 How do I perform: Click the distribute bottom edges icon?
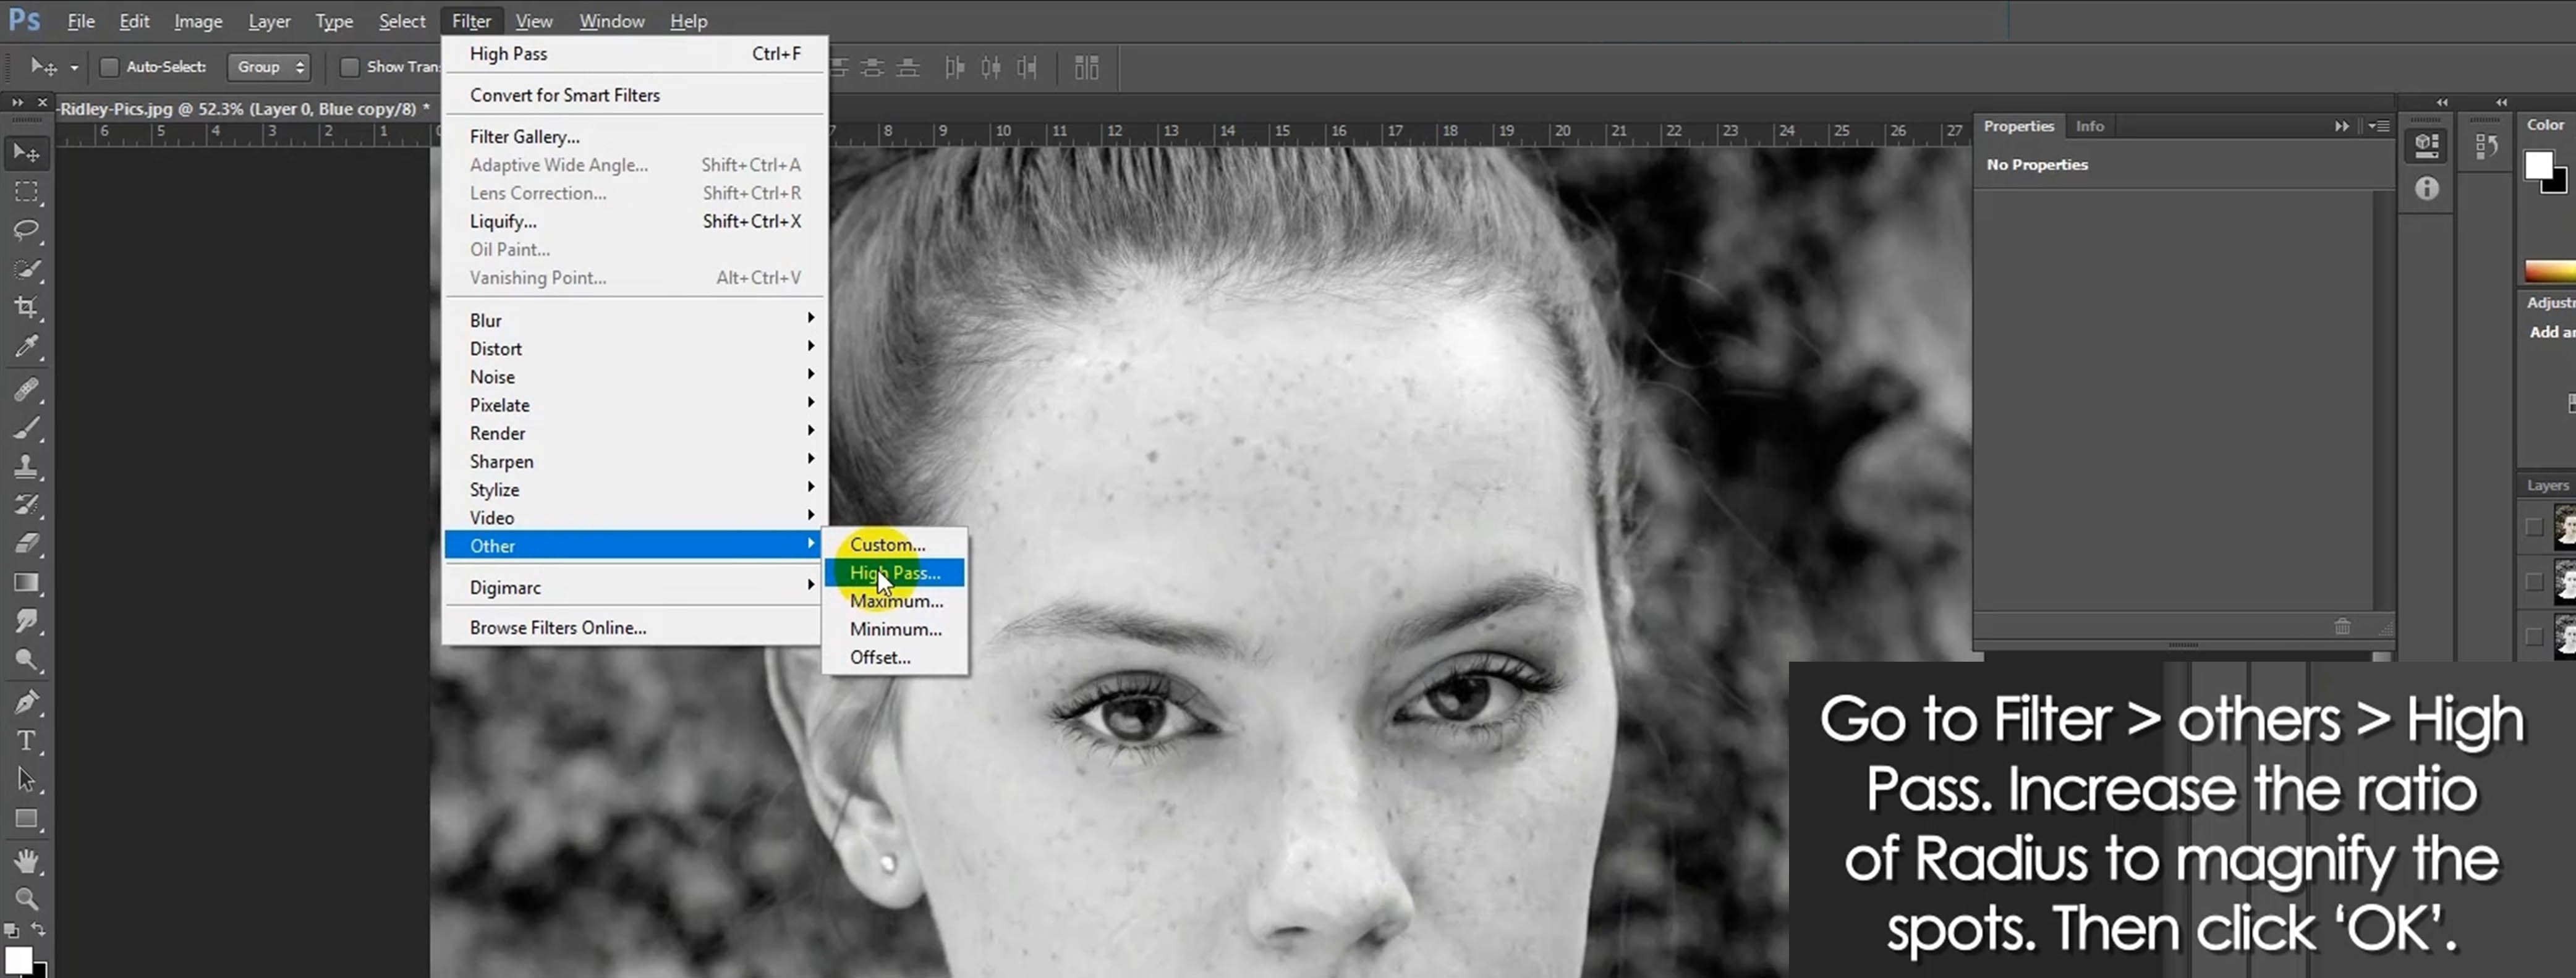tap(908, 68)
